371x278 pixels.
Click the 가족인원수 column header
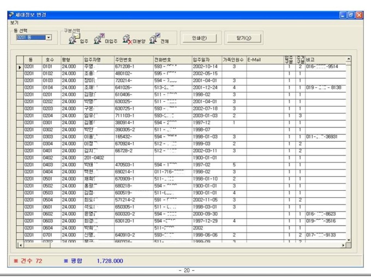[234, 60]
